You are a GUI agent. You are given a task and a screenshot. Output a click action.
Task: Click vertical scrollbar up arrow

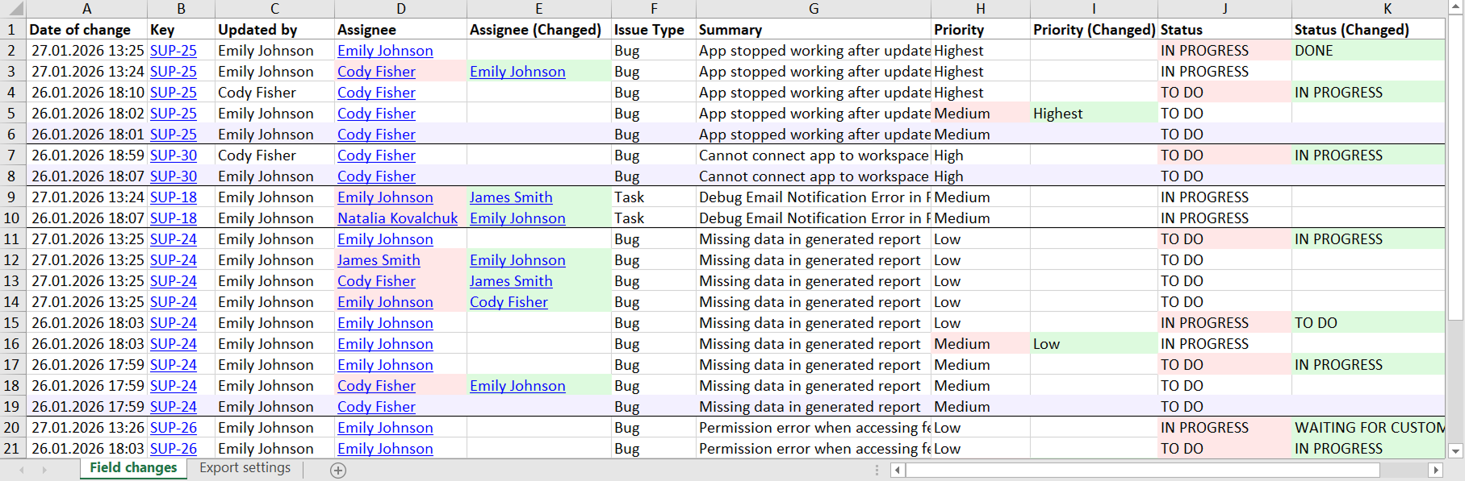pyautogui.click(x=1456, y=6)
